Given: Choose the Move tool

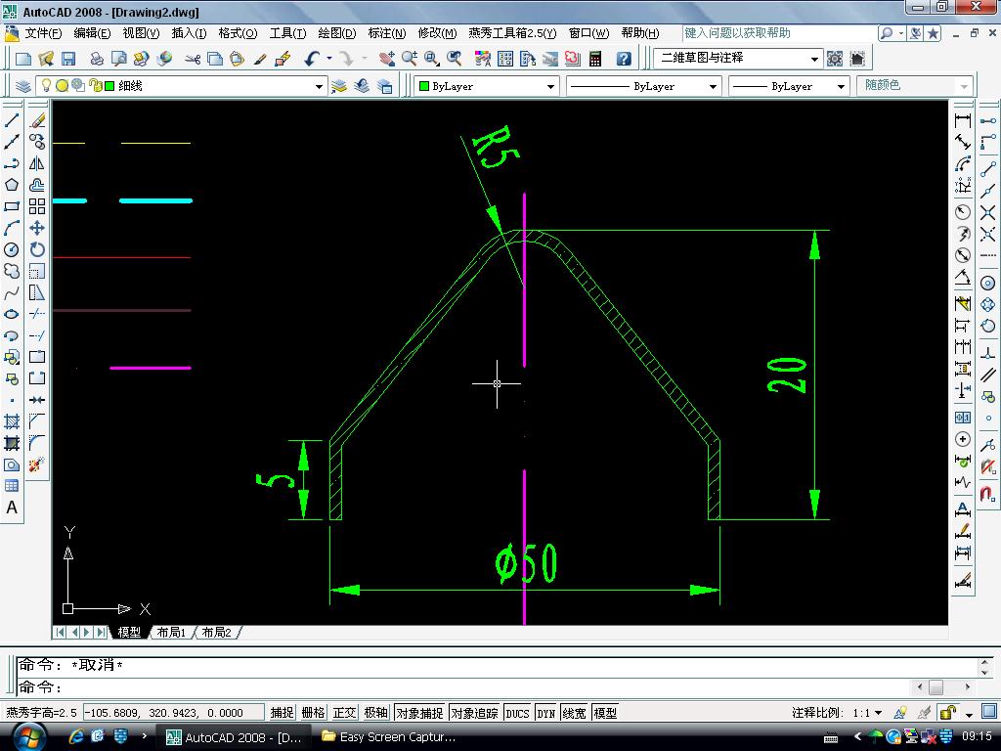Looking at the screenshot, I should tap(37, 228).
